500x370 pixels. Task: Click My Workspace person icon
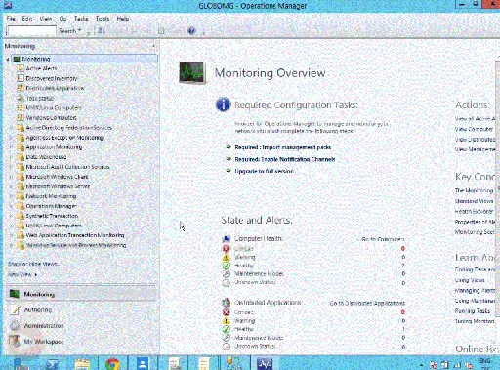[x=15, y=342]
